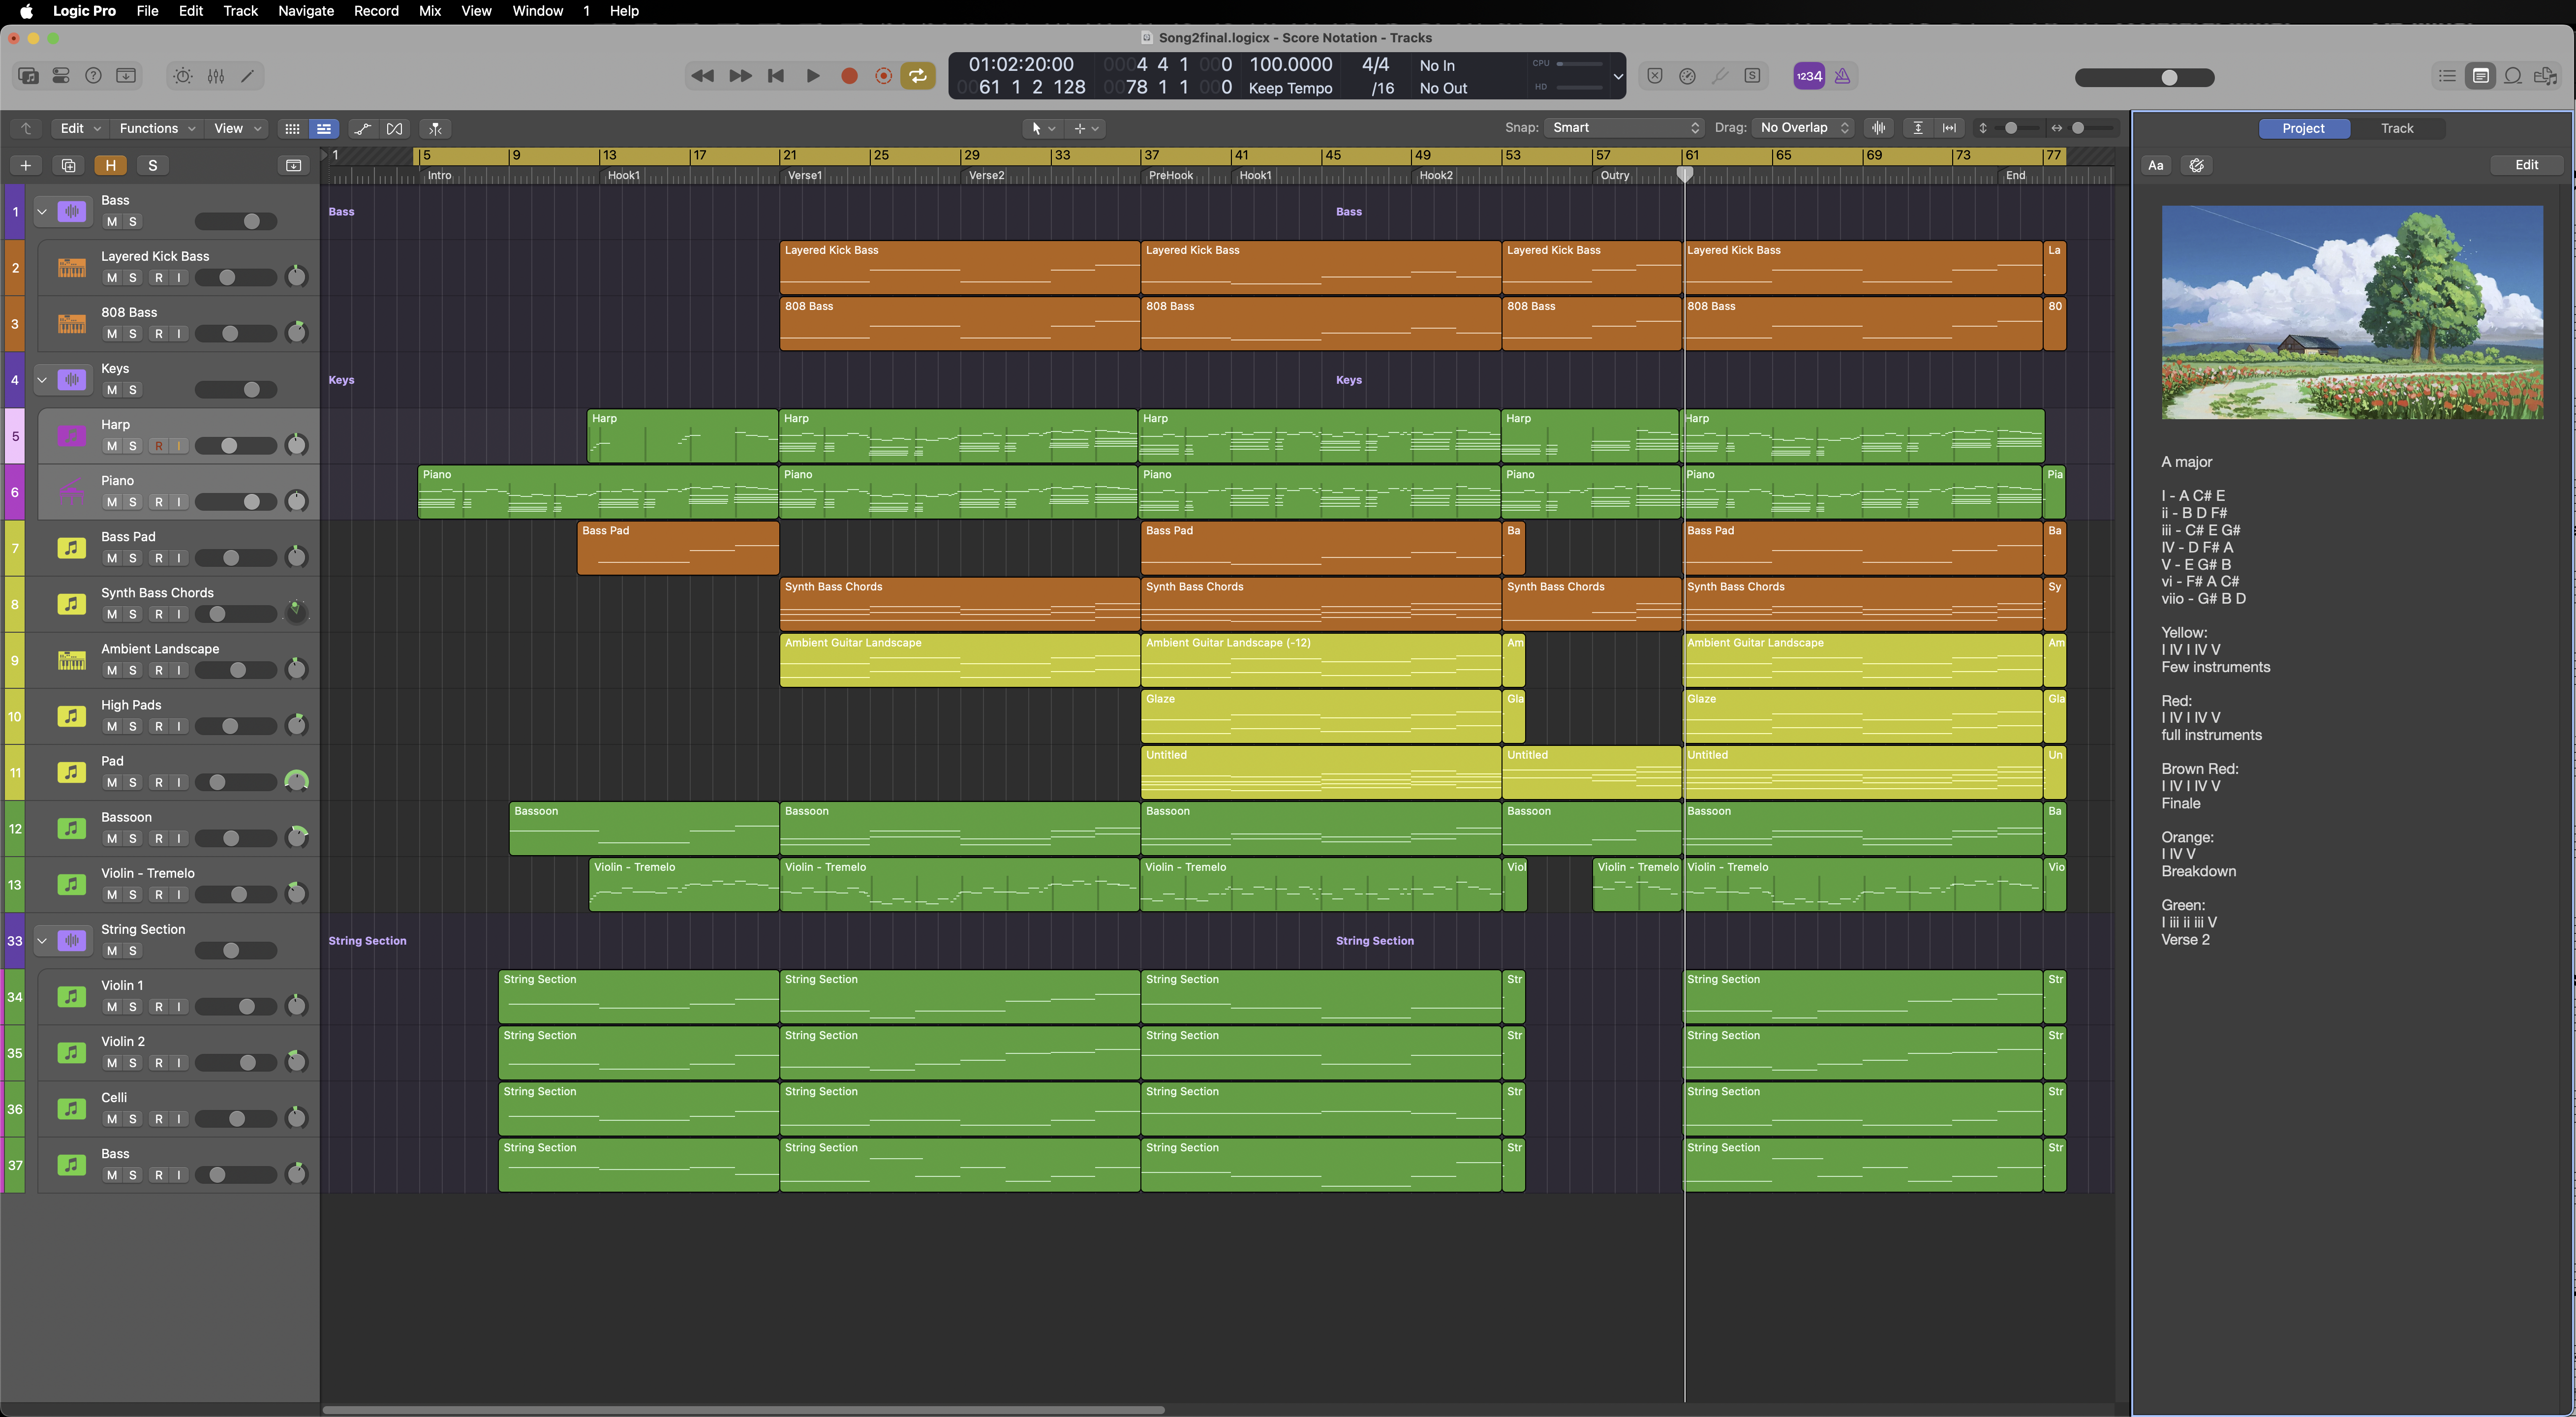This screenshot has width=2576, height=1417.
Task: Adjust the Piano track volume slider
Action: pyautogui.click(x=236, y=502)
